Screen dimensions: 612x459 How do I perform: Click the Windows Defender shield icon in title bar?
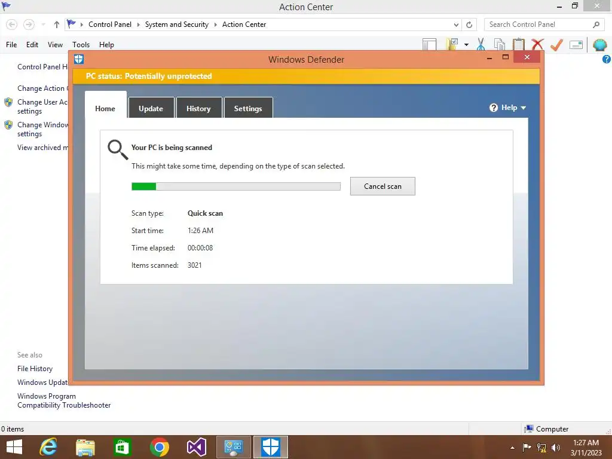click(x=79, y=59)
